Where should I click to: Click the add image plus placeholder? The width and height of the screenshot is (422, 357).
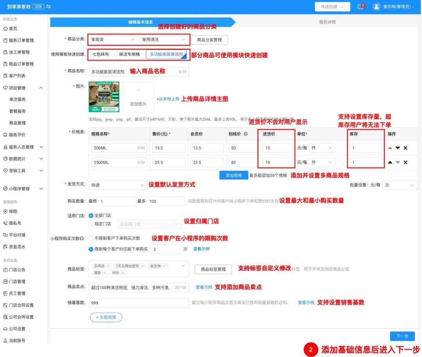click(x=138, y=97)
